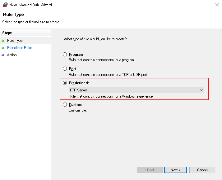
Task: Click the greyed-out Back button
Action: coord(150,170)
